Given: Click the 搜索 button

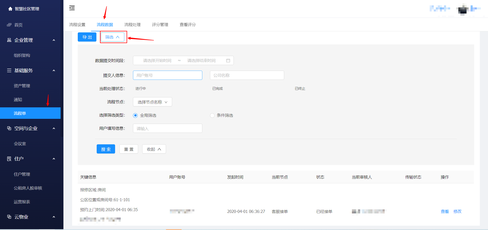Looking at the screenshot, I should pyautogui.click(x=106, y=149).
